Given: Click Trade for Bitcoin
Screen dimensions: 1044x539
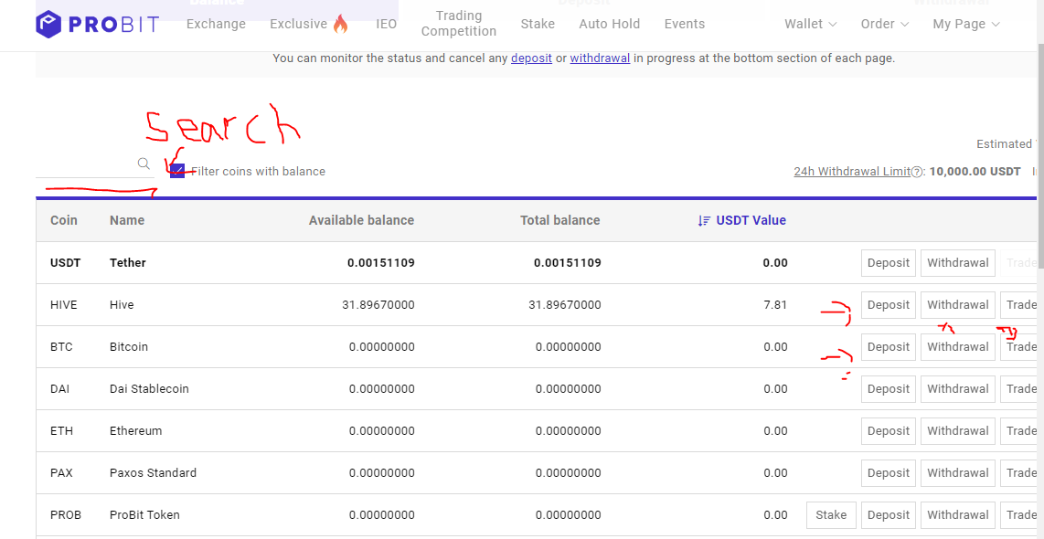Looking at the screenshot, I should tap(1019, 346).
